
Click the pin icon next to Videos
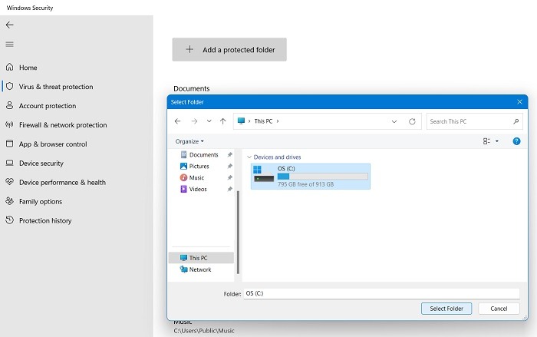pyautogui.click(x=230, y=189)
